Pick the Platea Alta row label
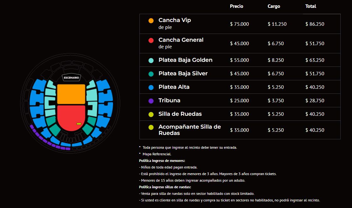The height and width of the screenshot is (208, 352). tap(174, 87)
